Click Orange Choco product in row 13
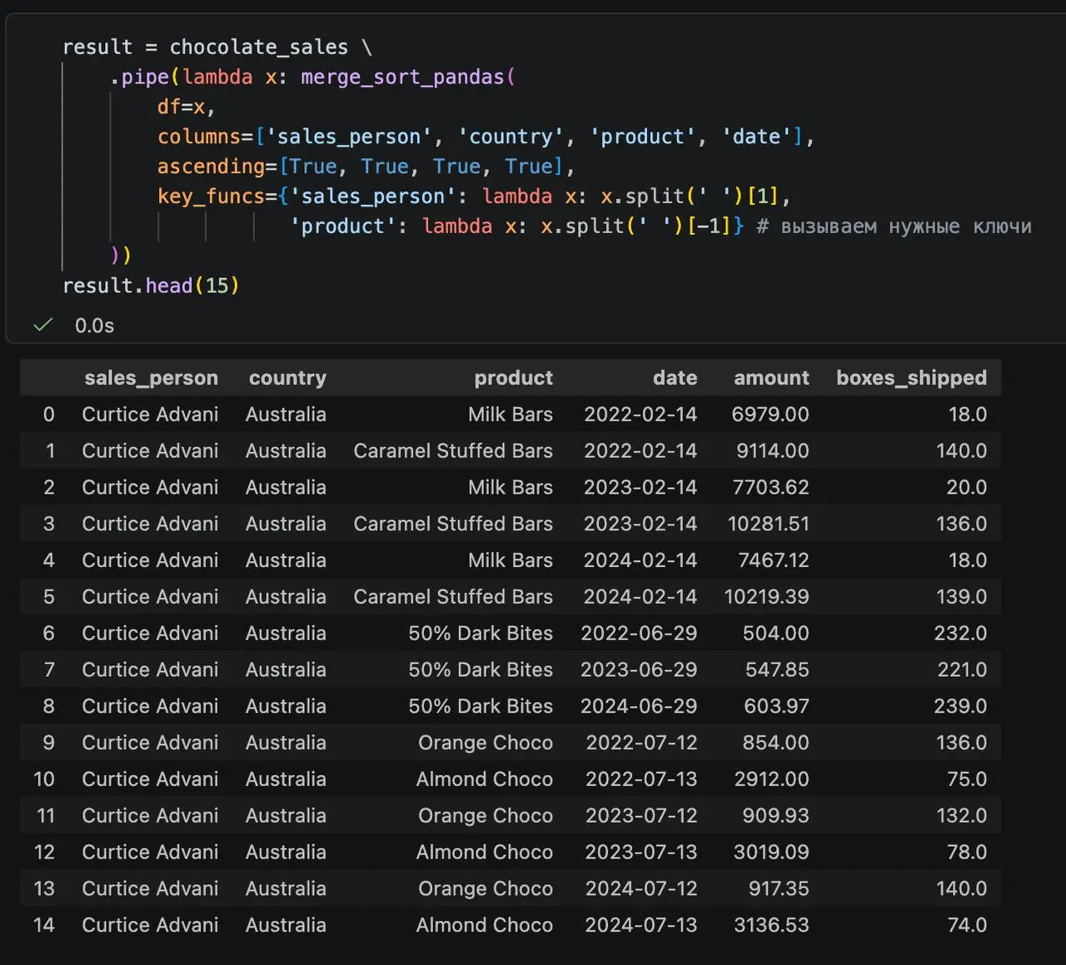The image size is (1066, 965). click(x=486, y=889)
